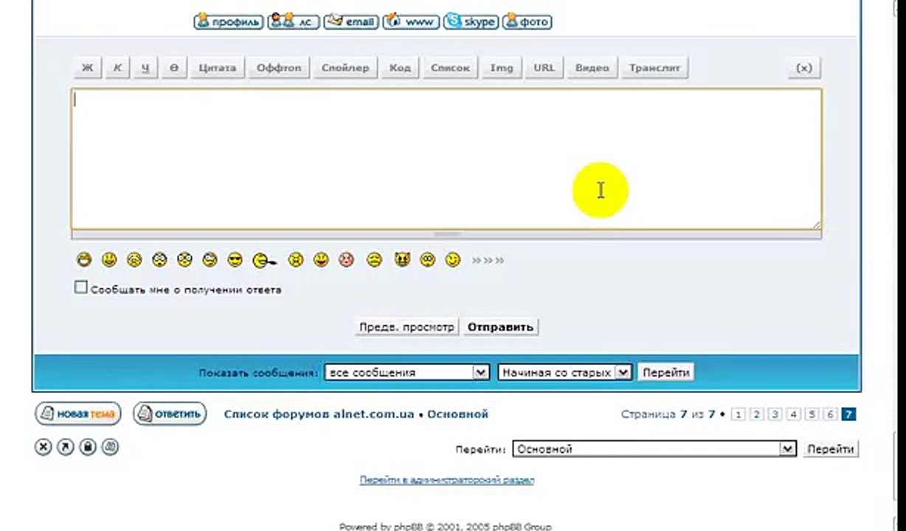Open the все сообщения dropdown
Screen dimensions: 906x531
pyautogui.click(x=407, y=372)
